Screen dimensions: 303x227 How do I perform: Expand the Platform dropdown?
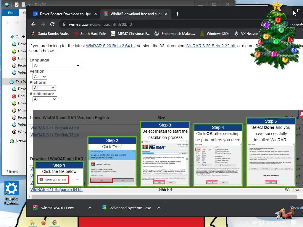[x=44, y=88]
